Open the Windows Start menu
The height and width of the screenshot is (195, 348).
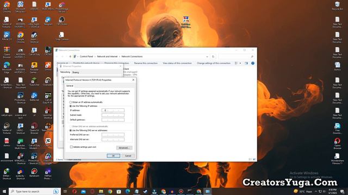point(4,191)
